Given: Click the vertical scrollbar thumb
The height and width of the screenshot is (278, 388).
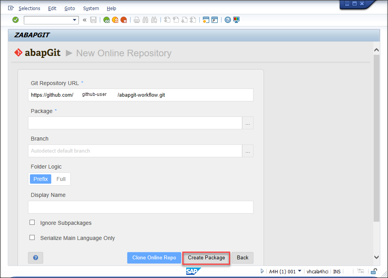Looking at the screenshot, I should click(376, 138).
